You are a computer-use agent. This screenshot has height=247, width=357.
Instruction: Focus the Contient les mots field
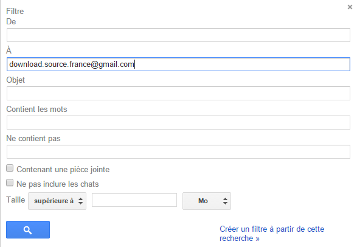[x=178, y=122]
